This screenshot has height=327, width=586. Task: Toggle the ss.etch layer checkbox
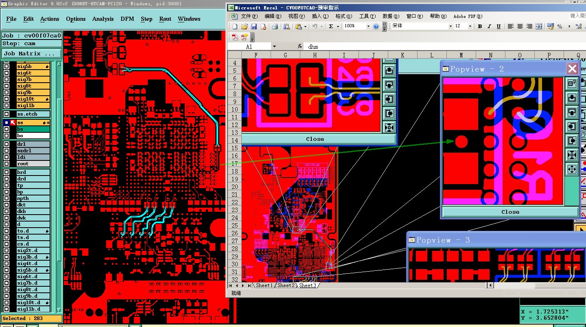click(7, 114)
